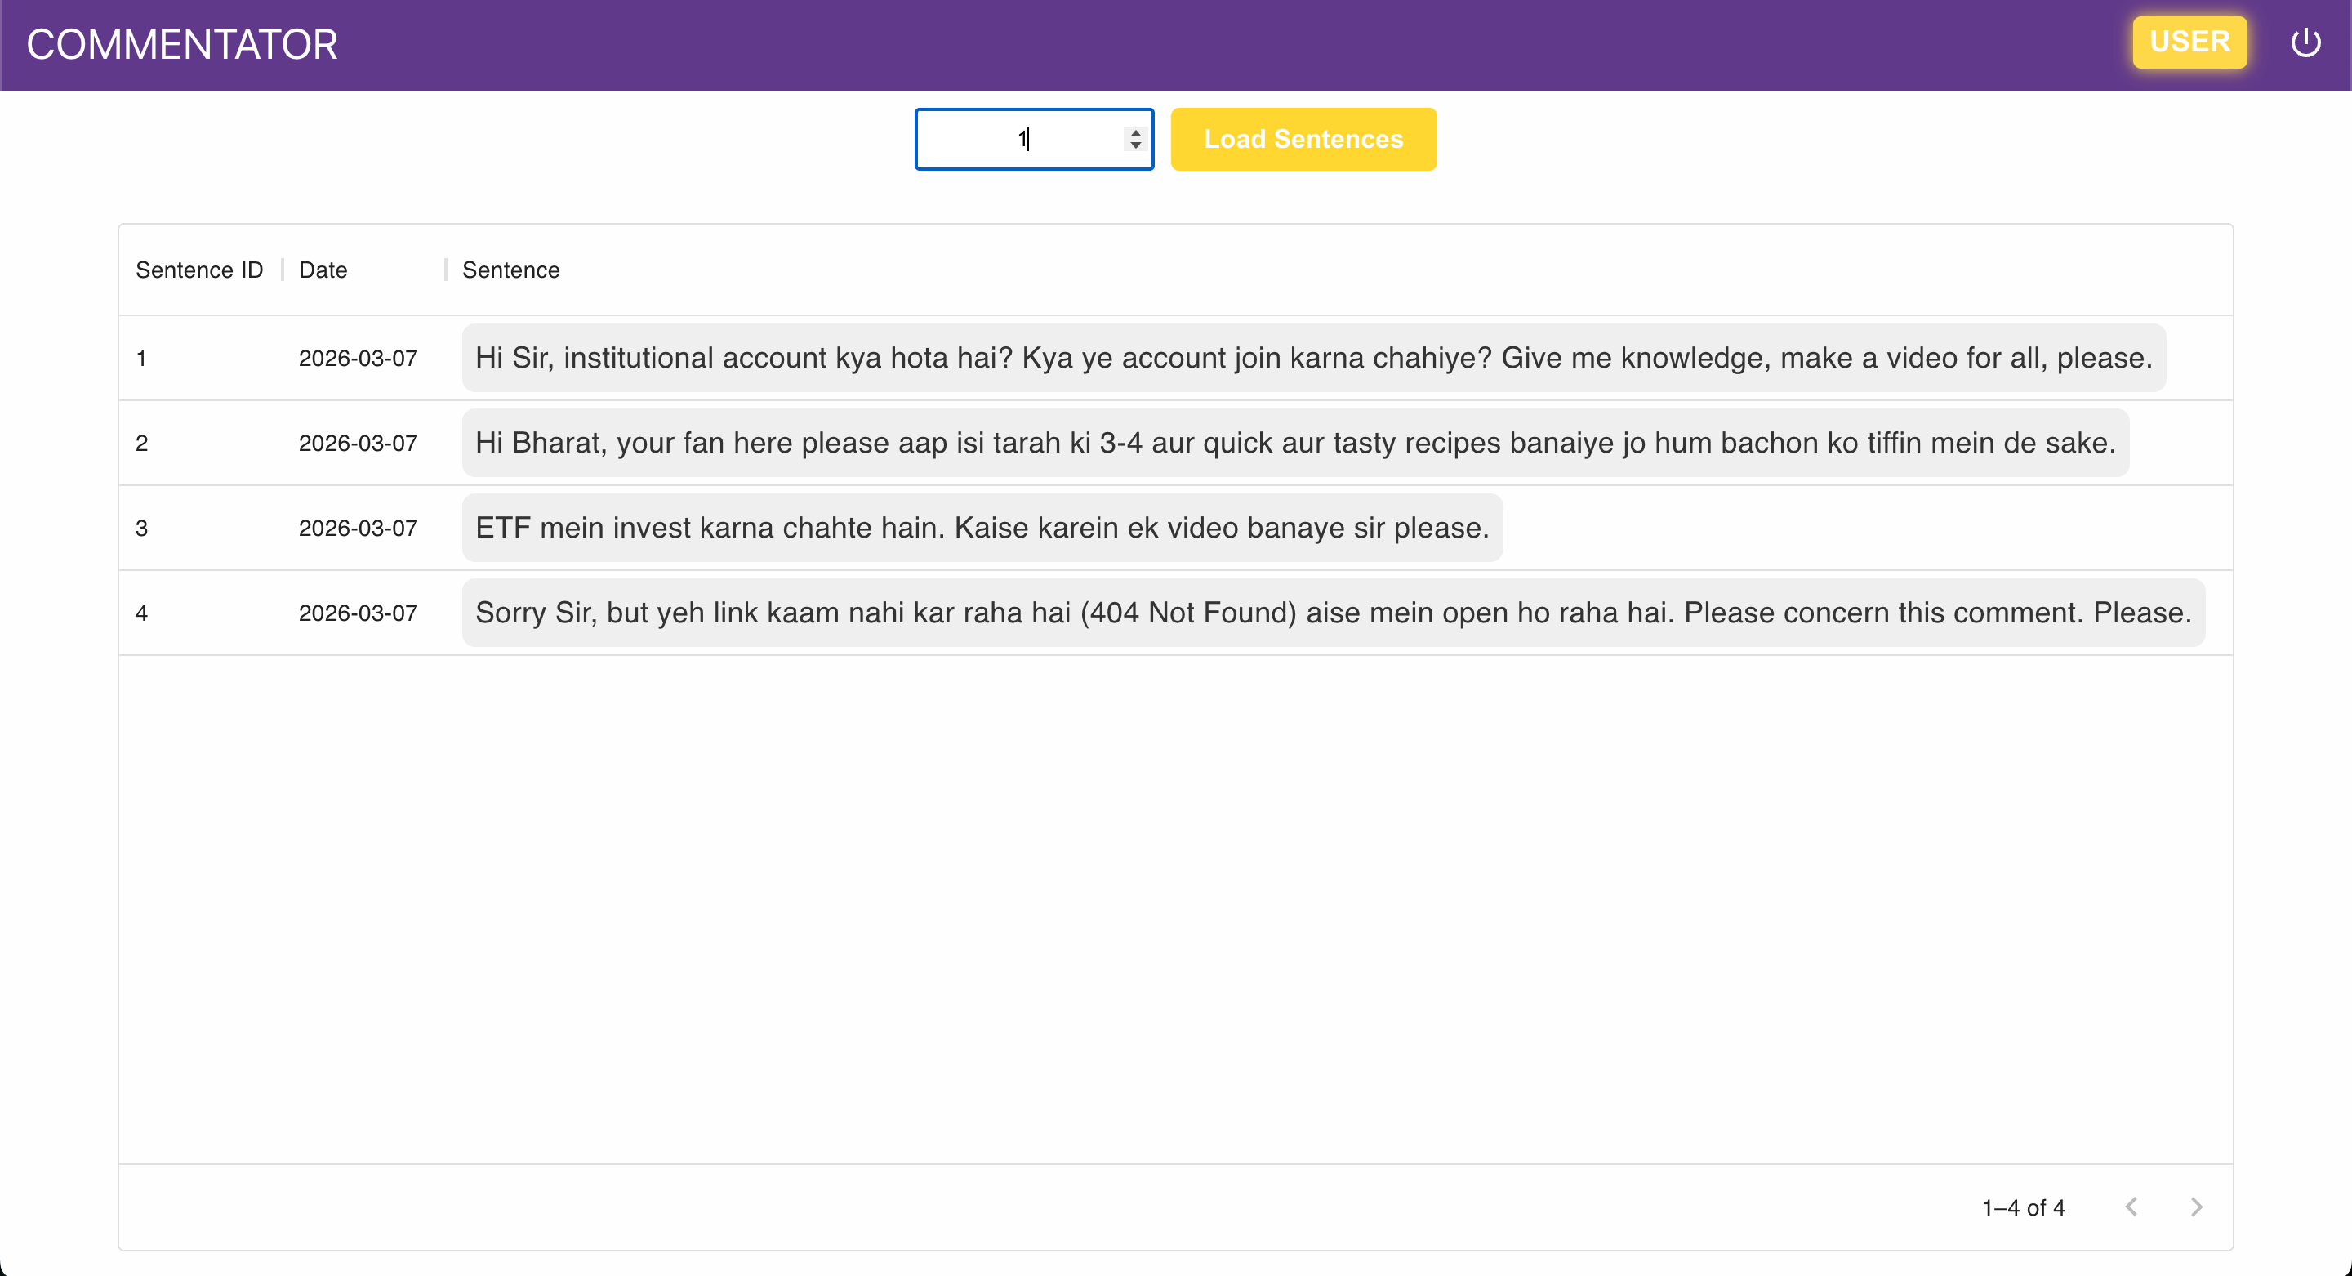The image size is (2352, 1276).
Task: Select the ETF mein invest sentence
Action: click(982, 528)
